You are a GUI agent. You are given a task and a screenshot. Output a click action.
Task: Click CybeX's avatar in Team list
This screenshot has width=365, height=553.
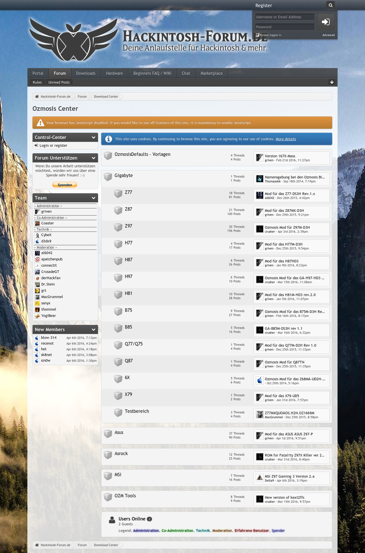click(x=37, y=235)
